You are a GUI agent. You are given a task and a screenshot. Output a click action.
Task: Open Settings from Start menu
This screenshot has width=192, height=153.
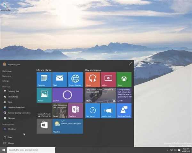[x=5, y=81]
